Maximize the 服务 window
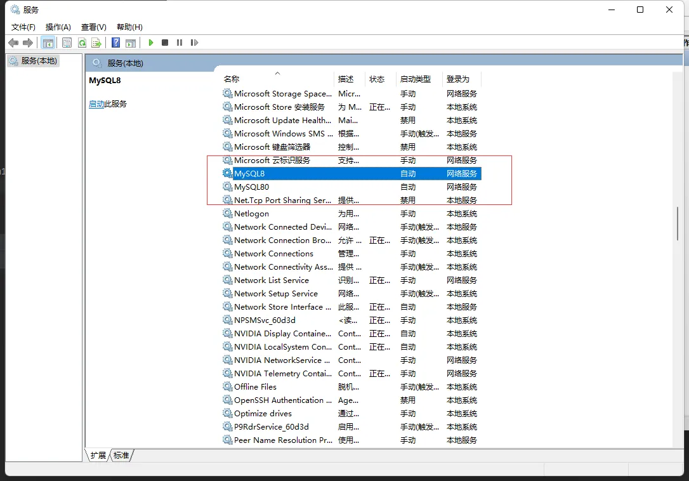 coord(640,10)
